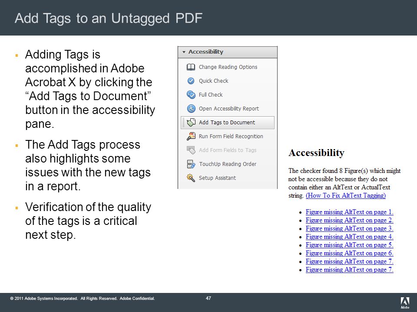This screenshot has height=312, width=417.
Task: Click the 'Verification of the quality' bullet text
Action: [88, 221]
